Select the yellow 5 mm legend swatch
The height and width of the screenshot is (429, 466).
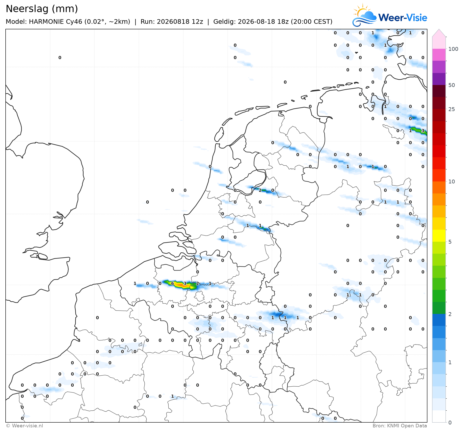pyautogui.click(x=439, y=236)
